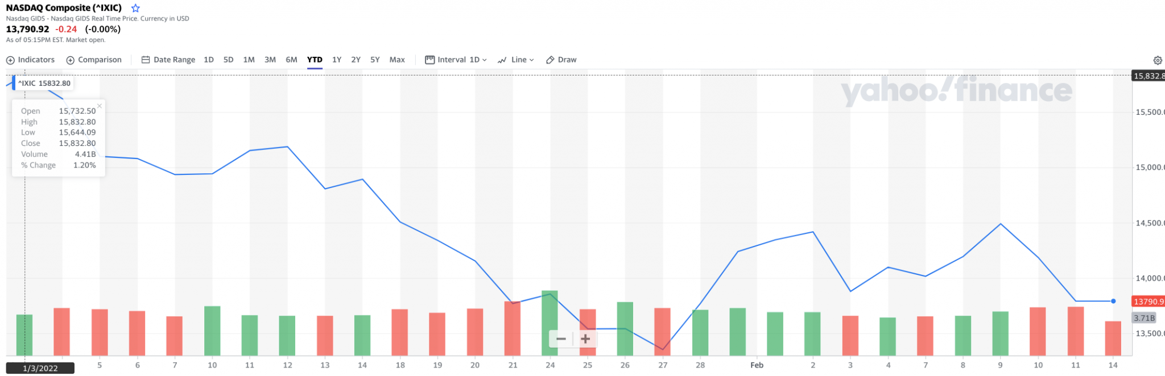This screenshot has width=1165, height=376.
Task: Click the NASDAQ Composite (^IXIC) title
Action: (x=64, y=8)
